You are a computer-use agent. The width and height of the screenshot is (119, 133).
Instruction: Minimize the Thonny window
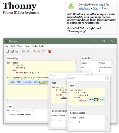95,41
